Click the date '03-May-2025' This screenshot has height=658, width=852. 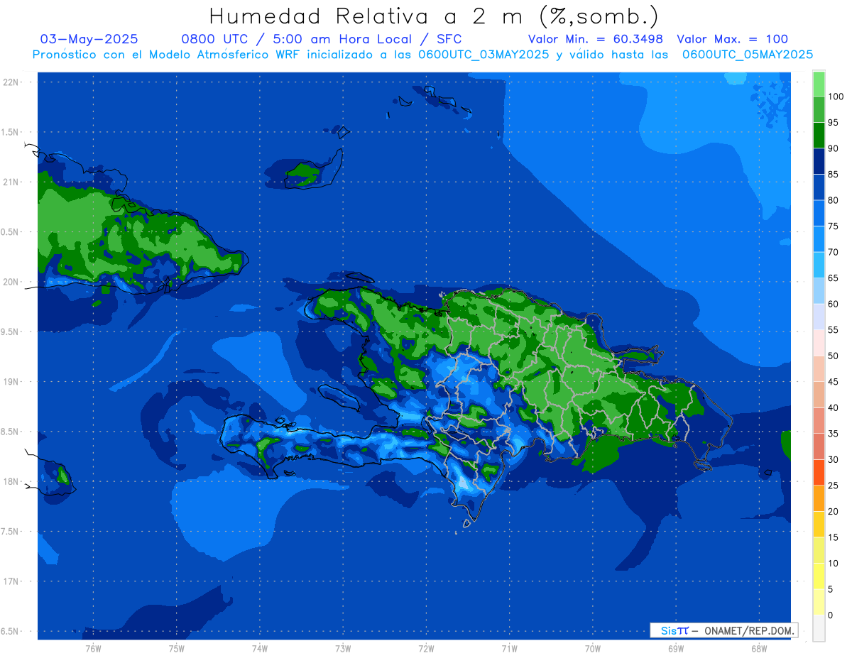coord(89,39)
